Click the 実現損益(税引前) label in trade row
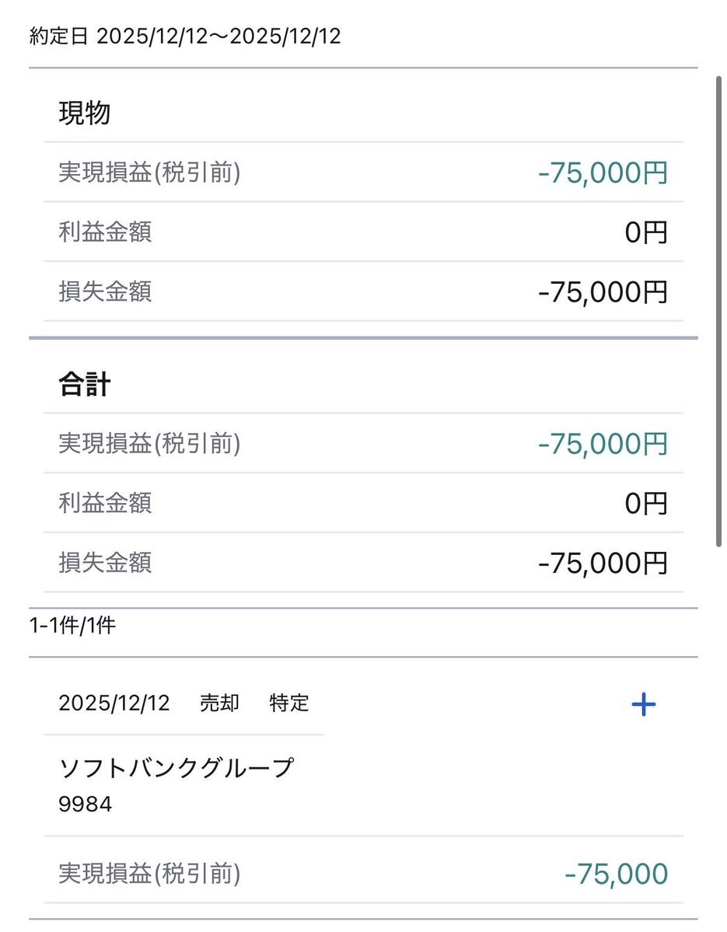Screen dimensions: 727x932 click(149, 874)
